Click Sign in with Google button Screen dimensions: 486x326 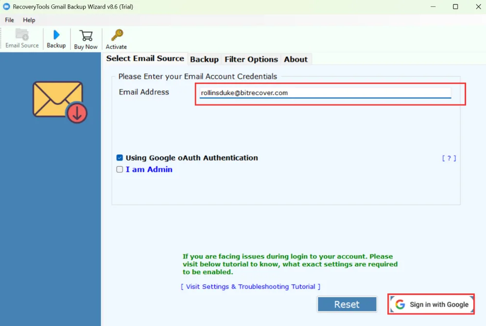pos(432,304)
